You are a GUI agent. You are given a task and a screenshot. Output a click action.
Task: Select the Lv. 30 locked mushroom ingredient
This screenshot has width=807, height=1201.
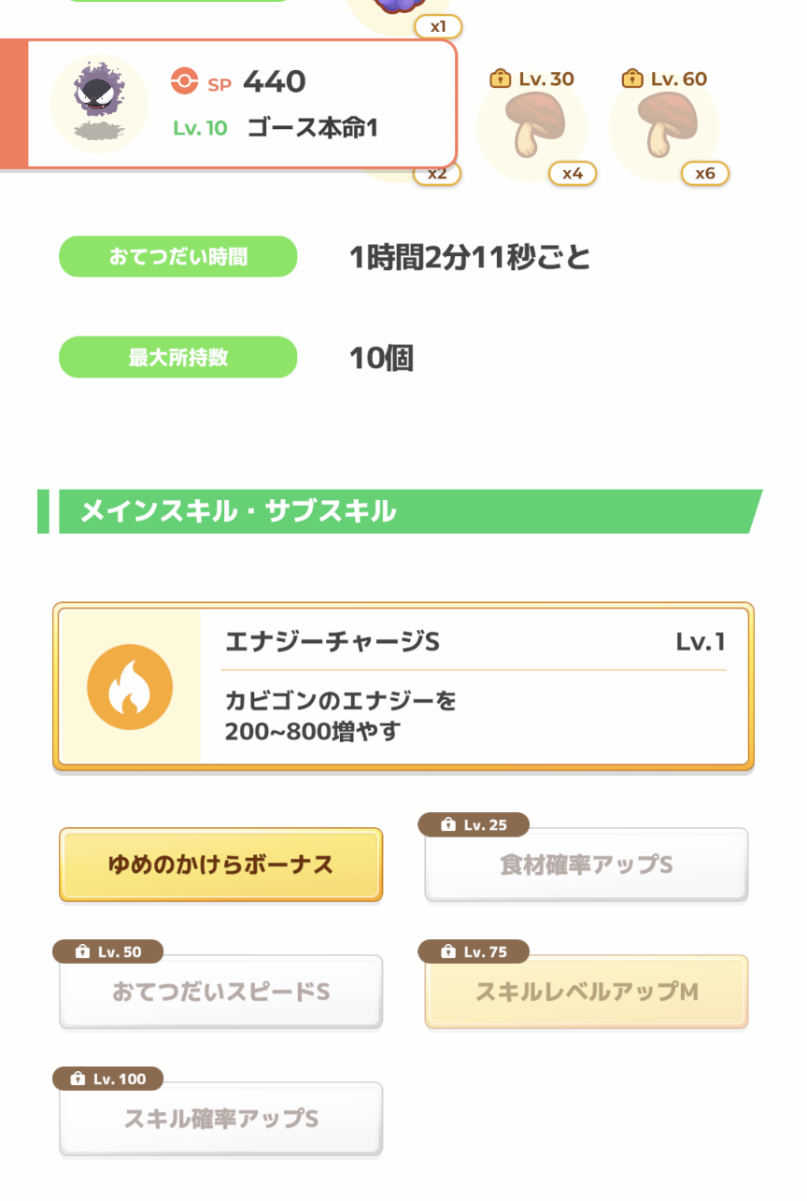[x=531, y=124]
